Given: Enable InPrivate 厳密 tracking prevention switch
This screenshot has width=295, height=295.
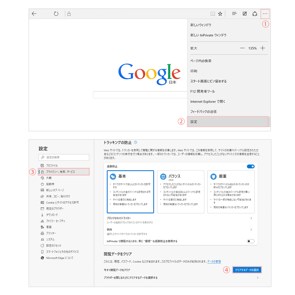Looking at the screenshot, I should [250, 241].
